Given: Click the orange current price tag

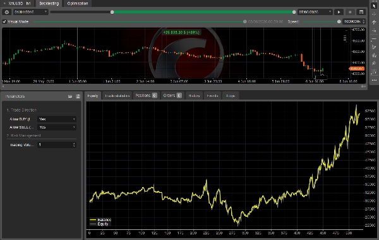Looking at the screenshot, I should (x=357, y=69).
